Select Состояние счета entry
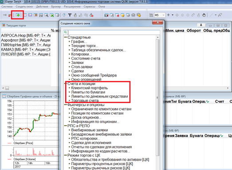The height and width of the screenshot is (170, 232). click(86, 59)
